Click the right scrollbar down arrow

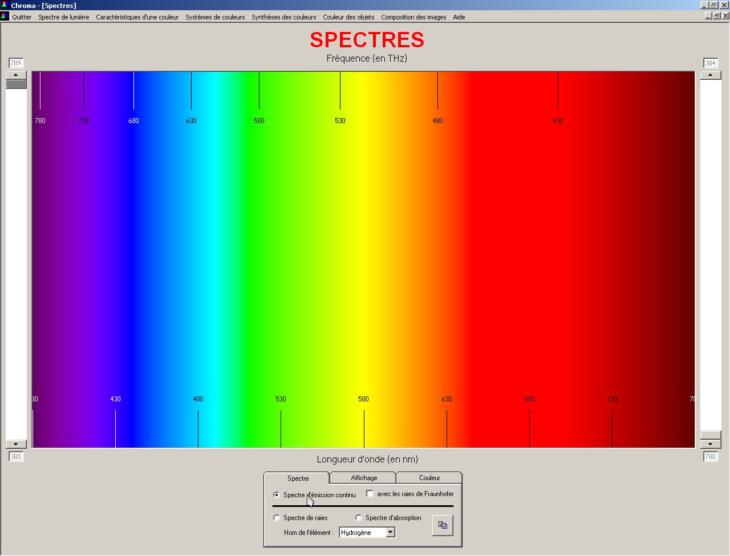click(x=710, y=444)
